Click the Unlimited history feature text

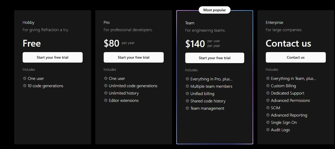124,93
